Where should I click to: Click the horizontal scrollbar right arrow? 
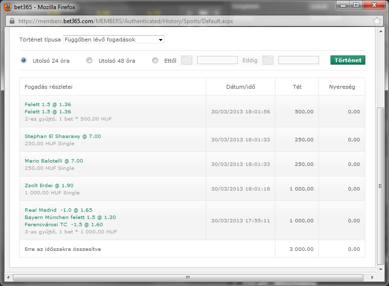point(372,277)
